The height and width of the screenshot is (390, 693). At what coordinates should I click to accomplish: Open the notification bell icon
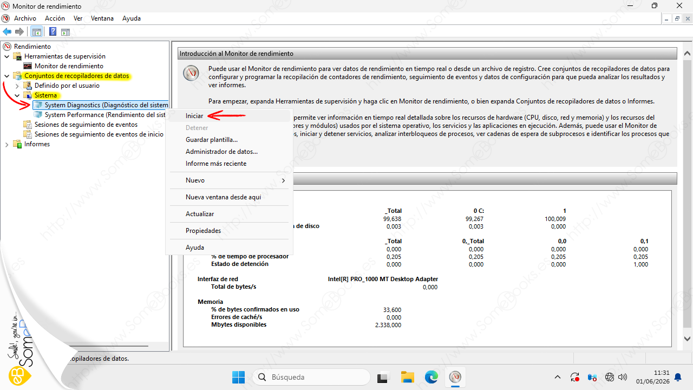tap(678, 377)
